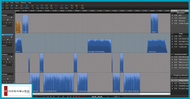Mute the Music track
This screenshot has width=190, height=99.
tap(4, 43)
